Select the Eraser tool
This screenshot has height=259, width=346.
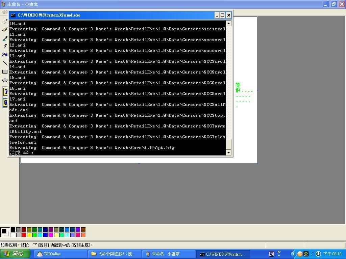pos(5,30)
